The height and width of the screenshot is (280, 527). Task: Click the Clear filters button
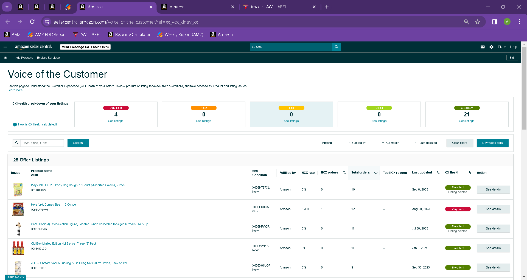[x=459, y=143]
